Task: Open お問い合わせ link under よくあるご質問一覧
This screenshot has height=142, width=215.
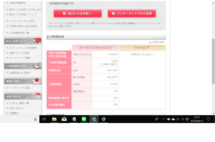Action: 16,108
